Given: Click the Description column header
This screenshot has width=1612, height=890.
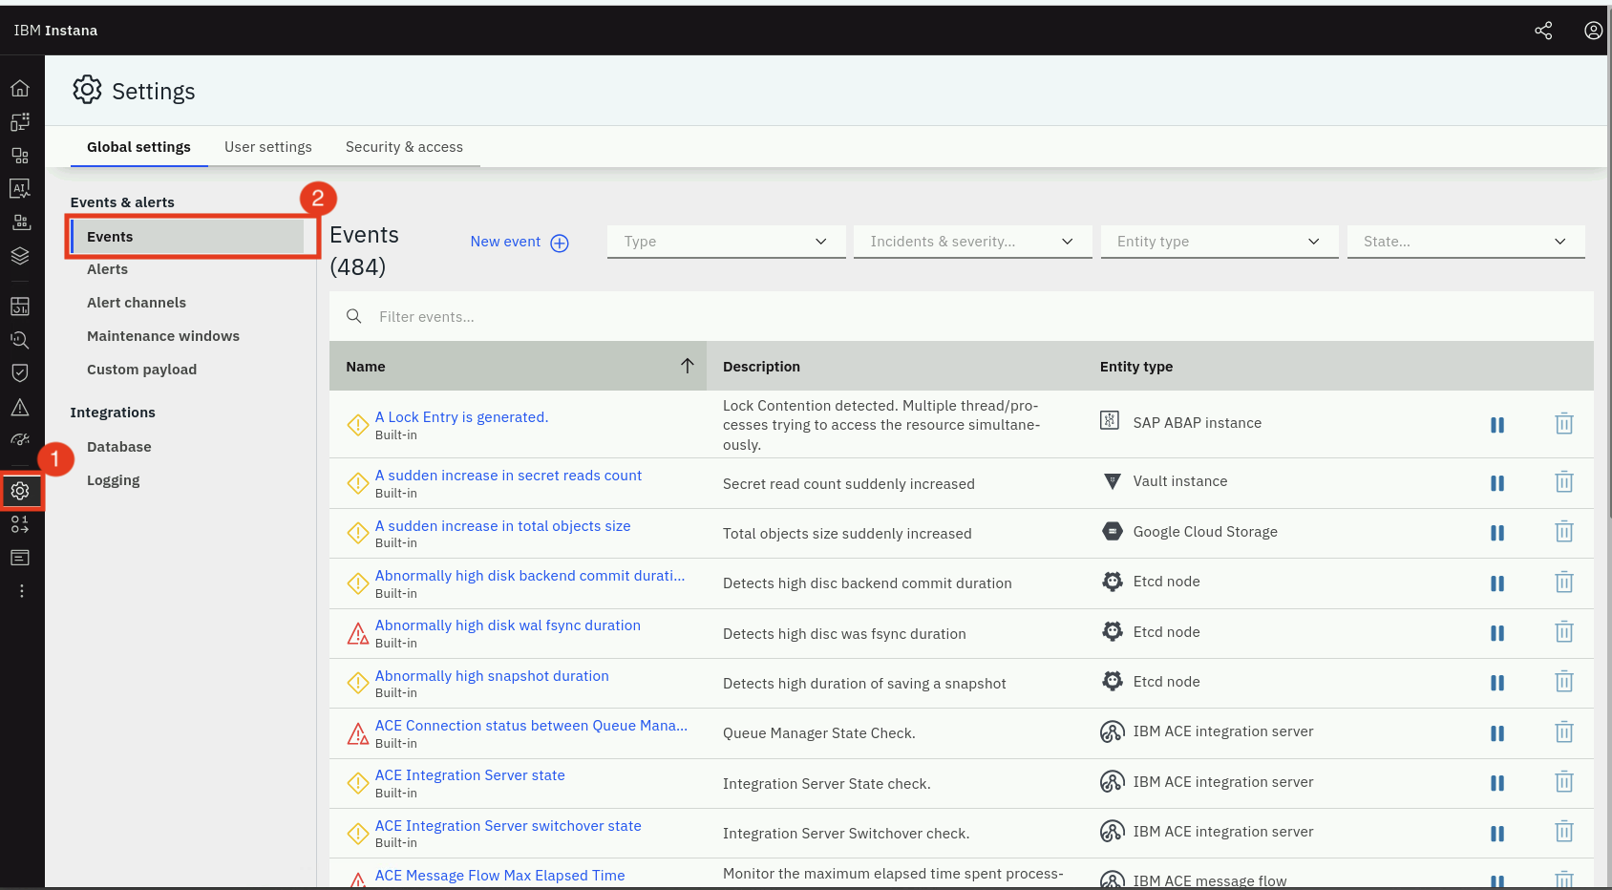Looking at the screenshot, I should click(x=761, y=367).
